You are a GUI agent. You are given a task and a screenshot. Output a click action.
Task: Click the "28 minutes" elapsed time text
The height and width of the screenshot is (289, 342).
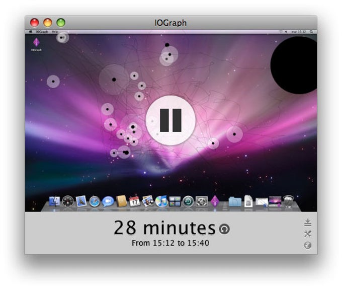point(164,228)
